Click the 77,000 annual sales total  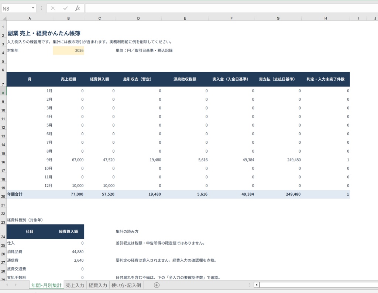point(68,194)
